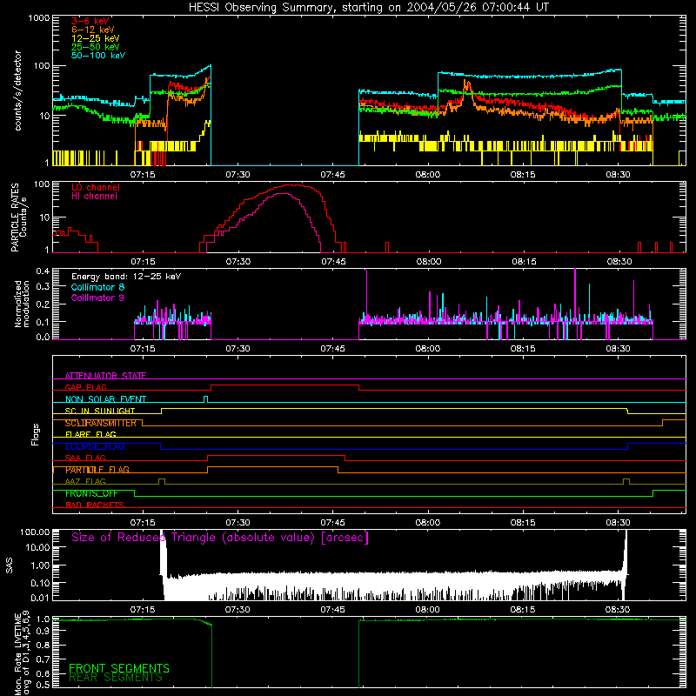Screen dimensions: 696x696
Task: Select the cyan 'Collimator 8' legend label
Action: coord(97,287)
